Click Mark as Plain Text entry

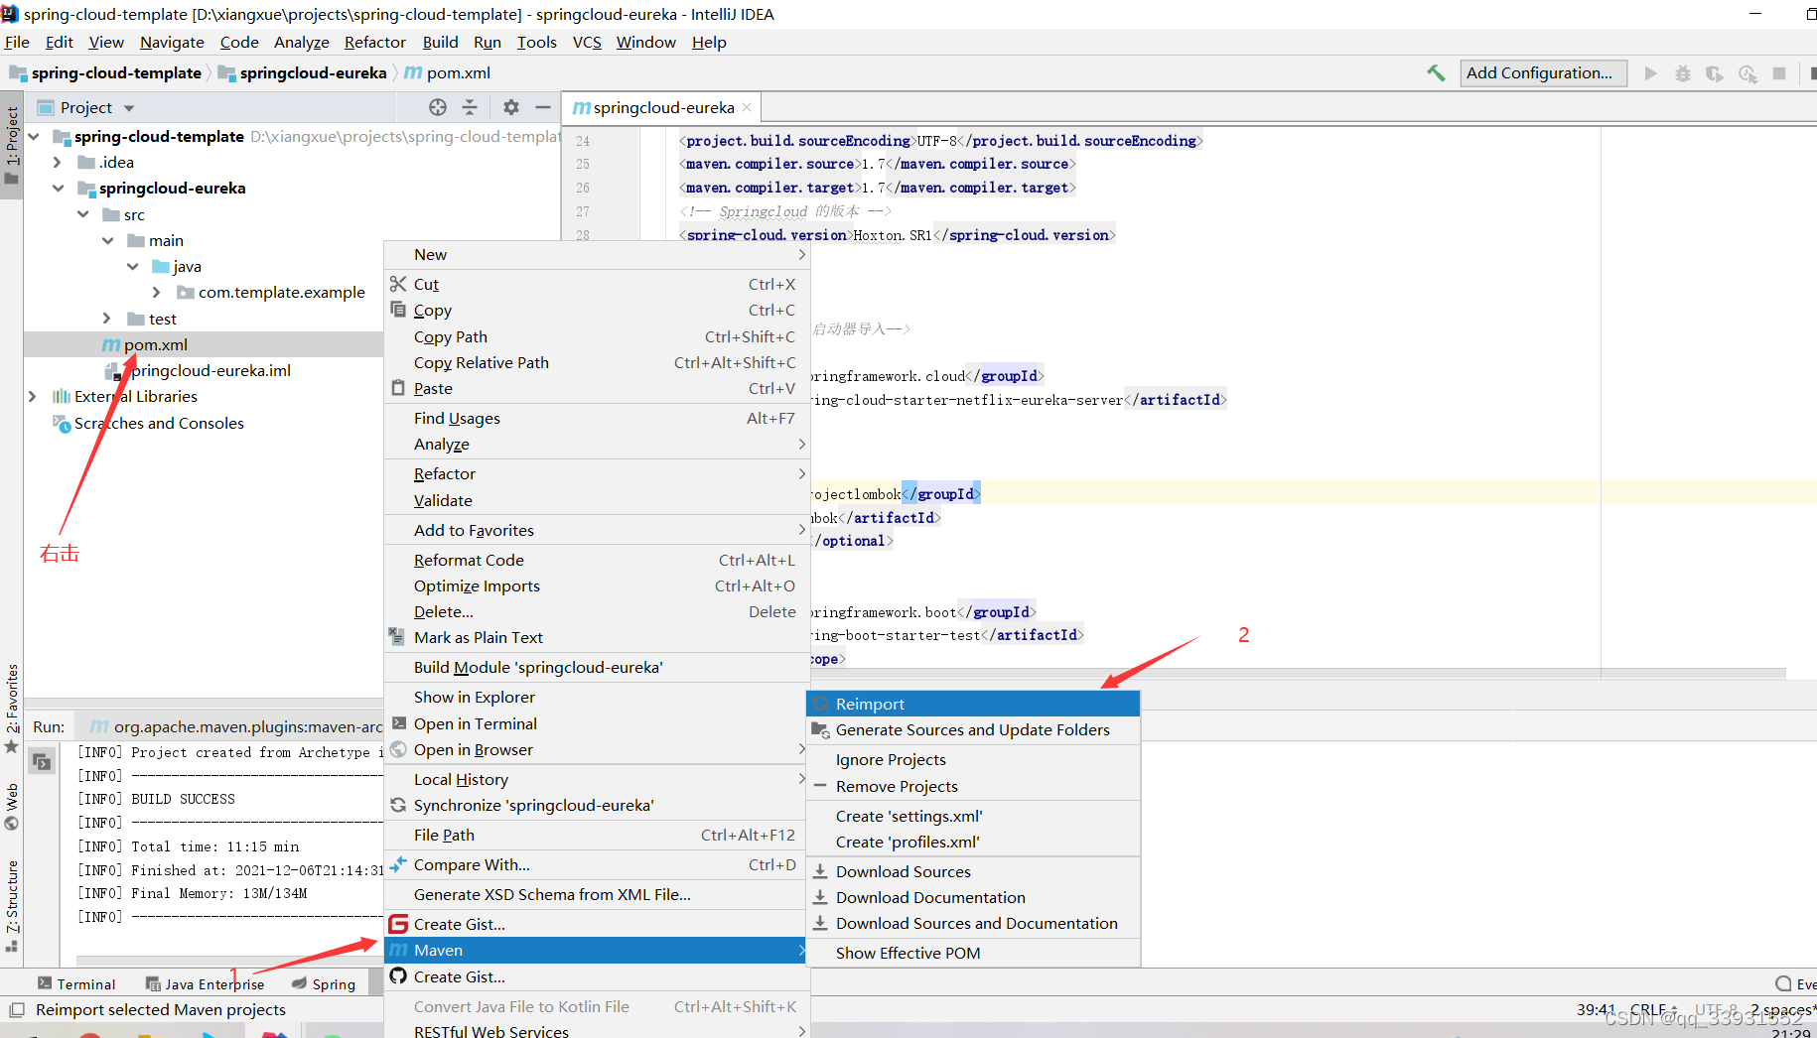point(597,637)
